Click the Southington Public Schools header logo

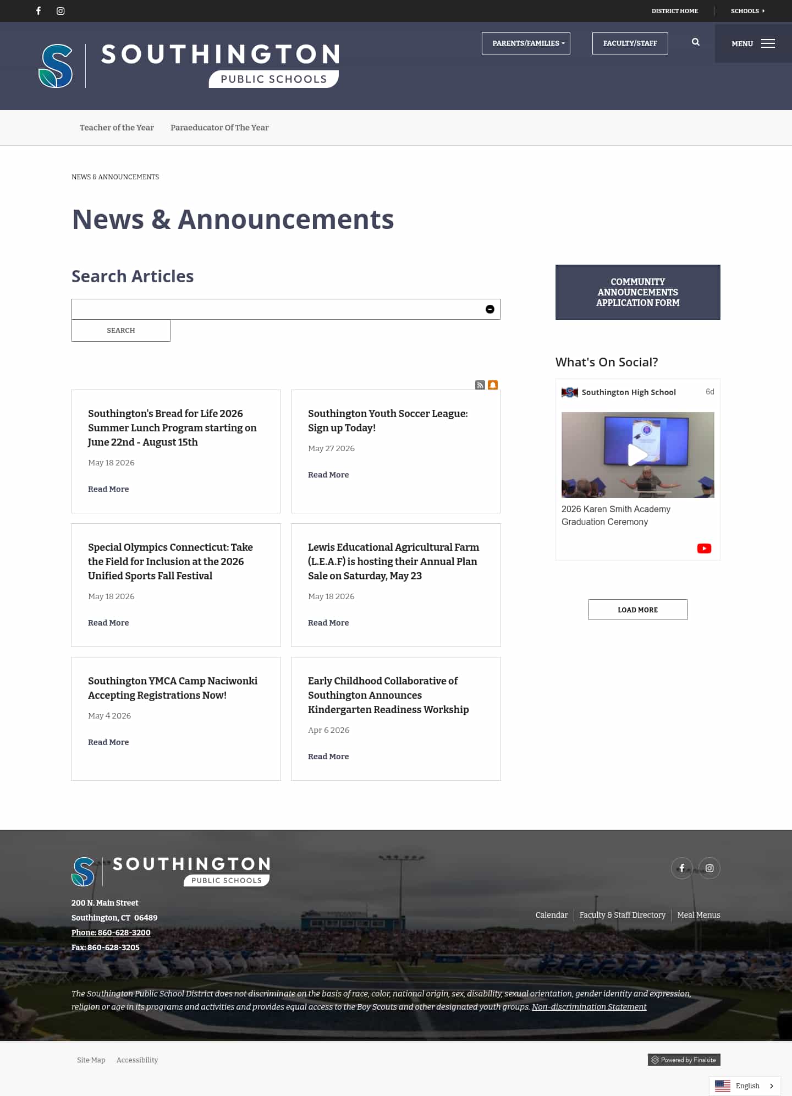pyautogui.click(x=189, y=65)
